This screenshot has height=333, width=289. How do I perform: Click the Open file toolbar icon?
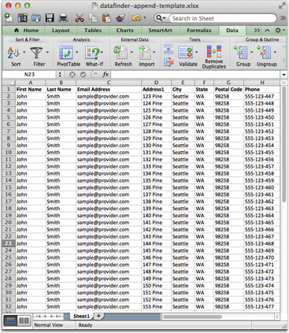[36, 18]
